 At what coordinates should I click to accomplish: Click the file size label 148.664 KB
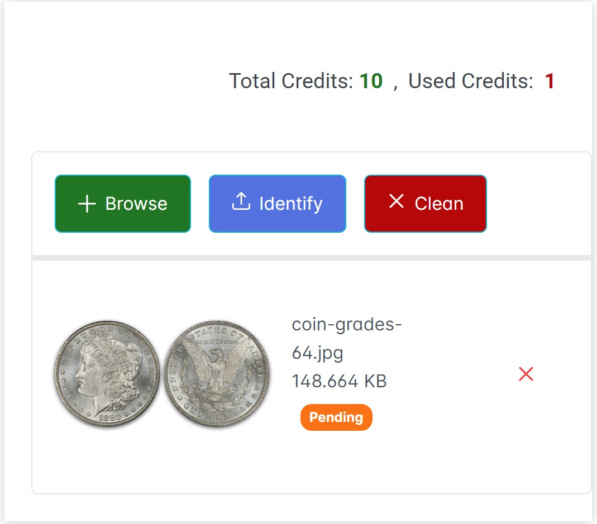[340, 380]
